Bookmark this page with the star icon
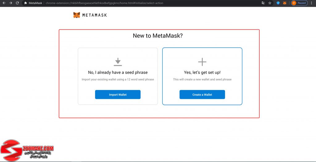The height and width of the screenshot is (162, 316). (x=270, y=3)
